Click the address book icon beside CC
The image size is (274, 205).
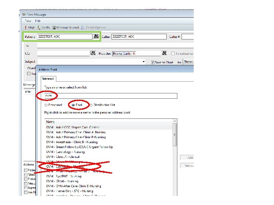[93, 53]
